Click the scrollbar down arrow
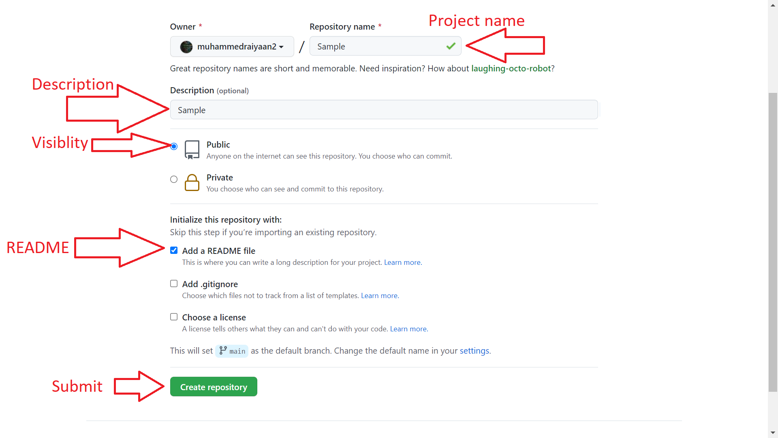The width and height of the screenshot is (778, 438). 773,433
